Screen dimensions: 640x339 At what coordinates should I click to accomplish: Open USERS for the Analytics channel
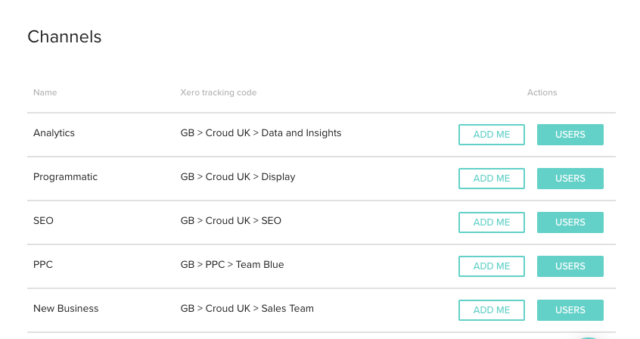(570, 135)
